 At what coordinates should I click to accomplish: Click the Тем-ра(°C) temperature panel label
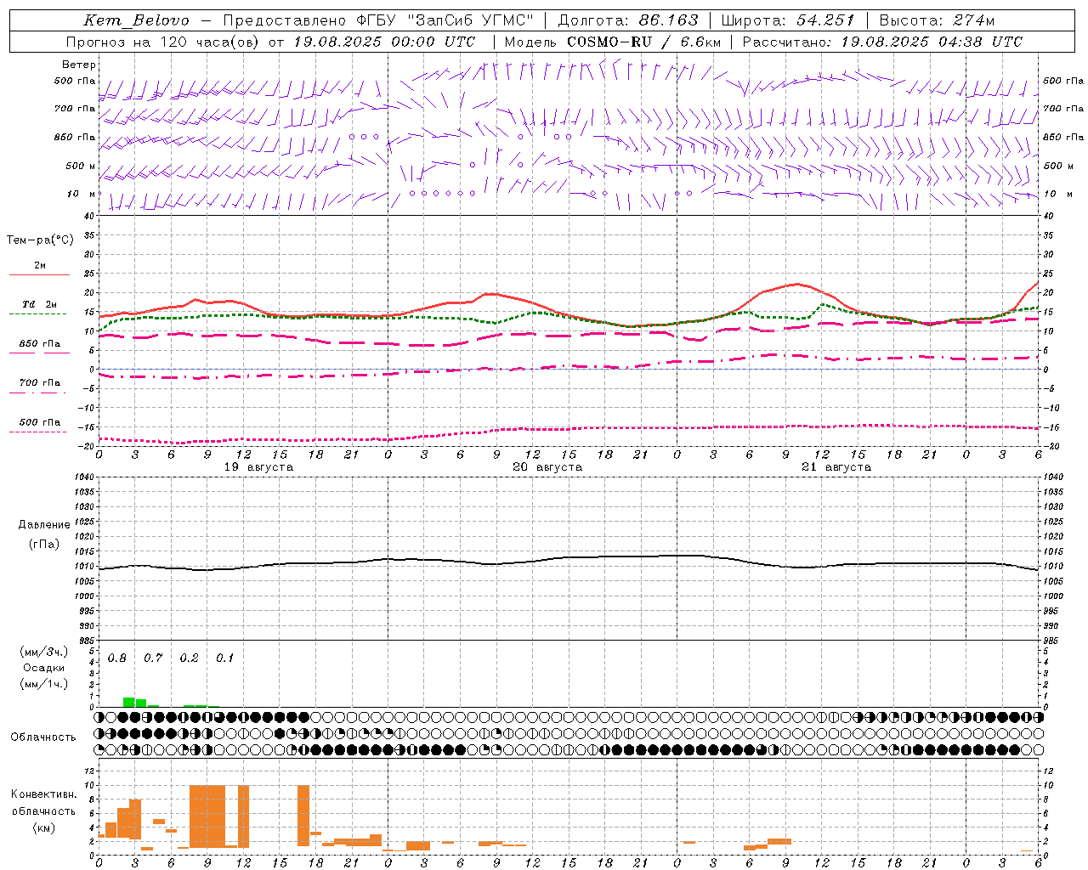[40, 240]
